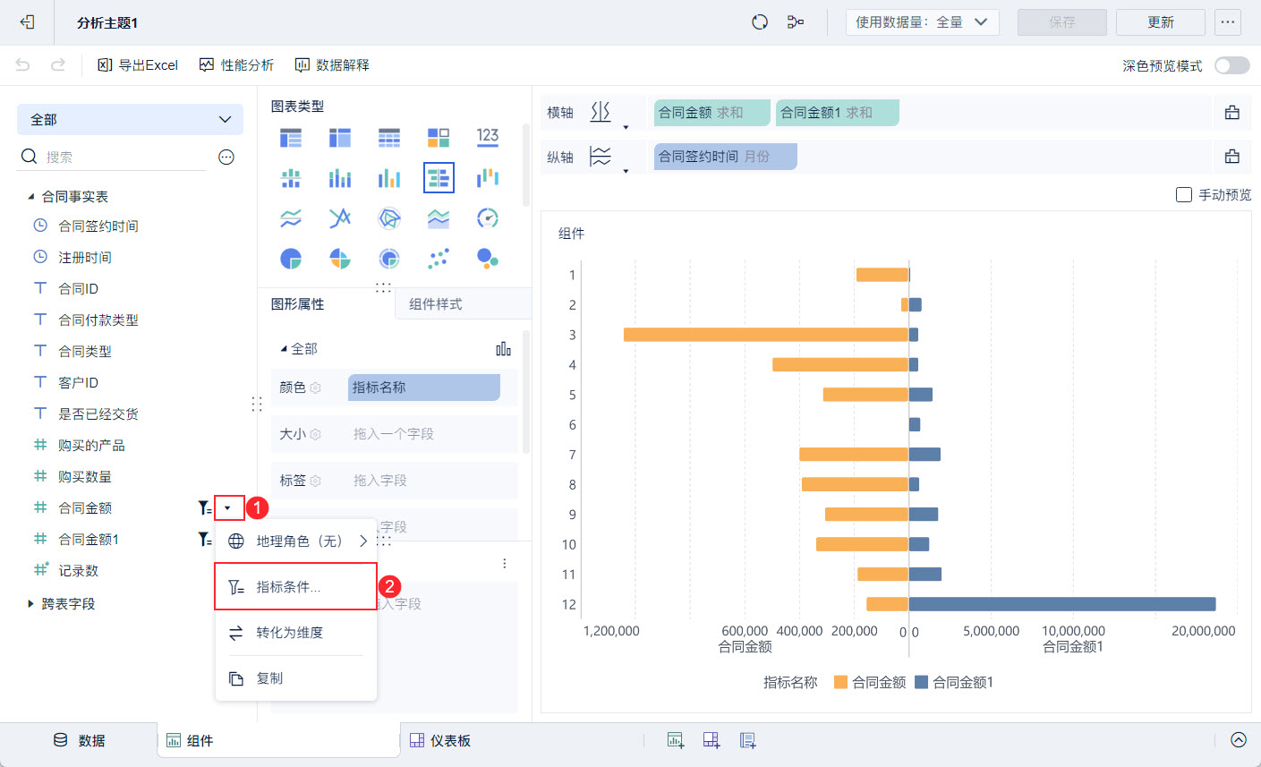
Task: Click the filter icon beside 合同金额1
Action: [205, 540]
